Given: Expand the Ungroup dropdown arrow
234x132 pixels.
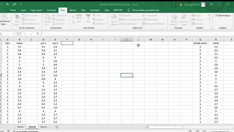Looking at the screenshot, I should (x=205, y=19).
